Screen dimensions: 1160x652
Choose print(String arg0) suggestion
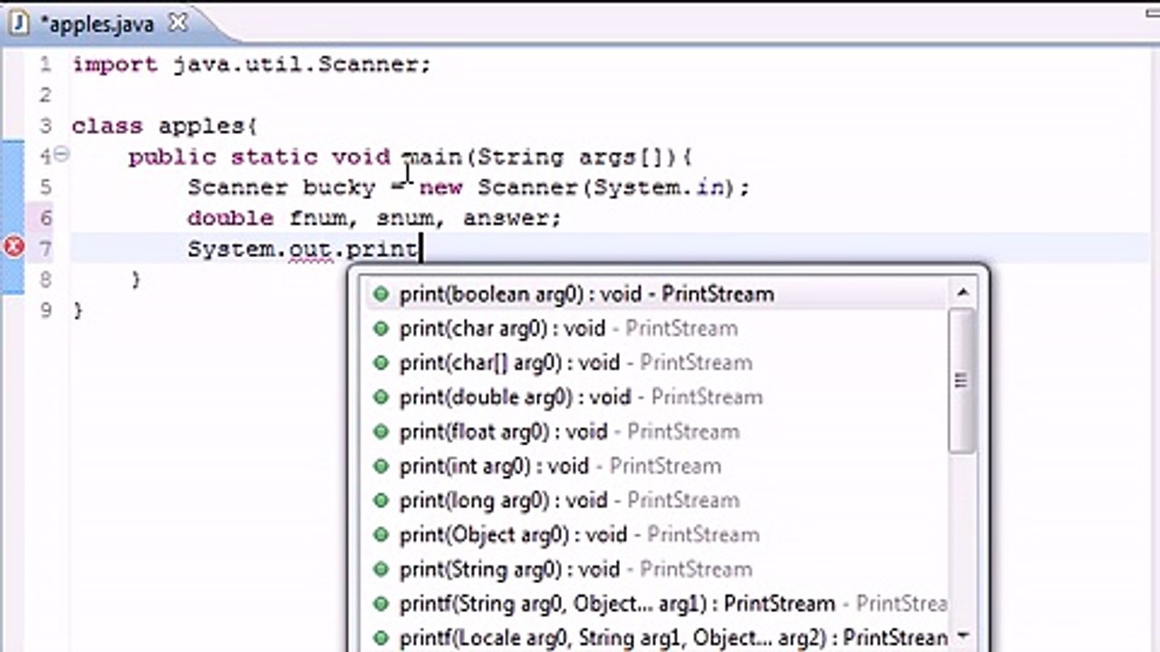point(656,570)
